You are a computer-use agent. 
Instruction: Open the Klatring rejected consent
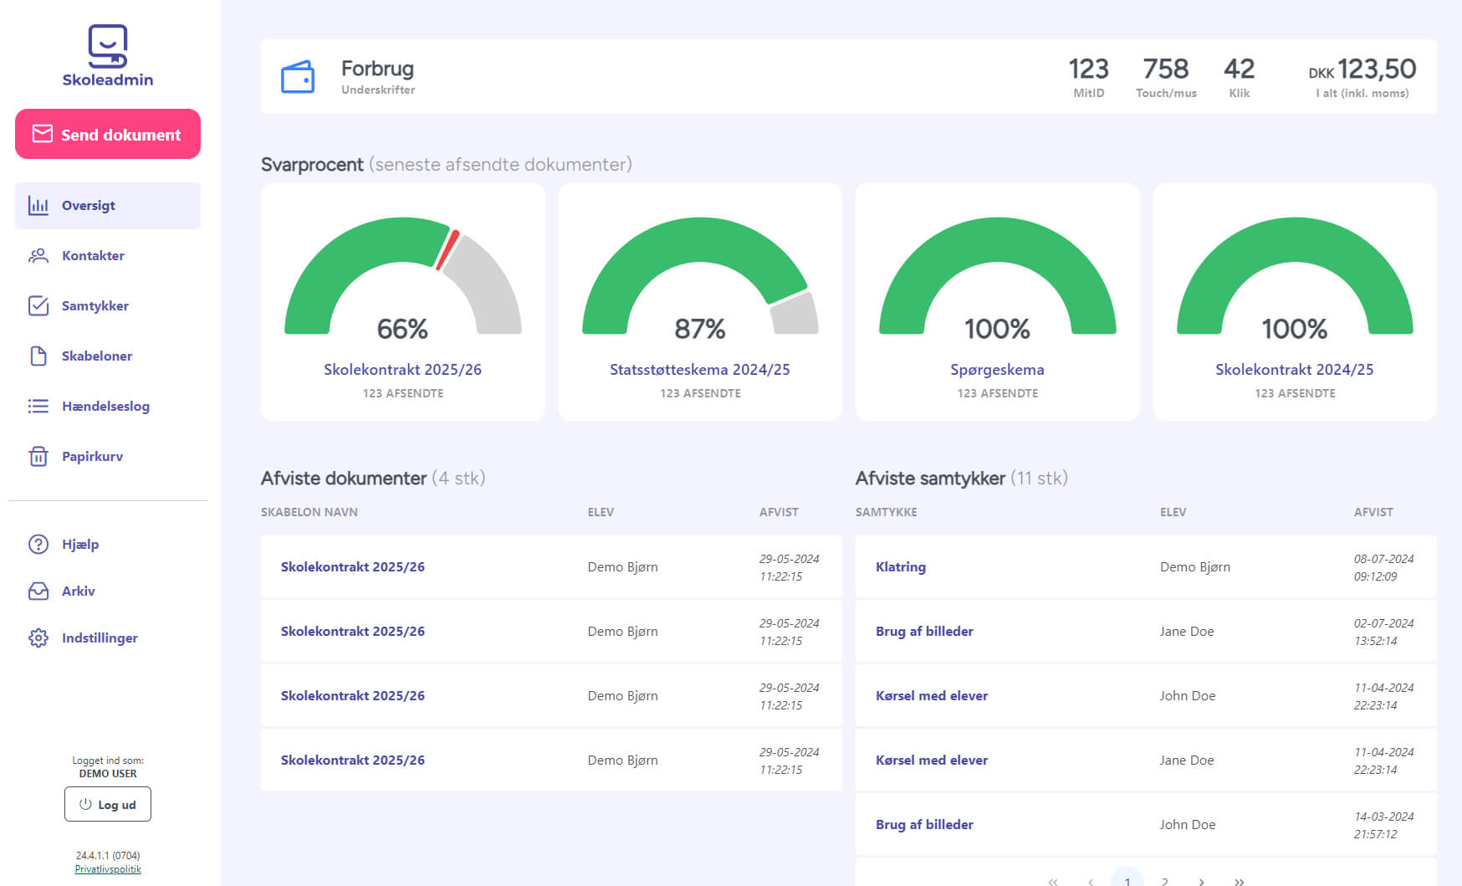pos(901,566)
